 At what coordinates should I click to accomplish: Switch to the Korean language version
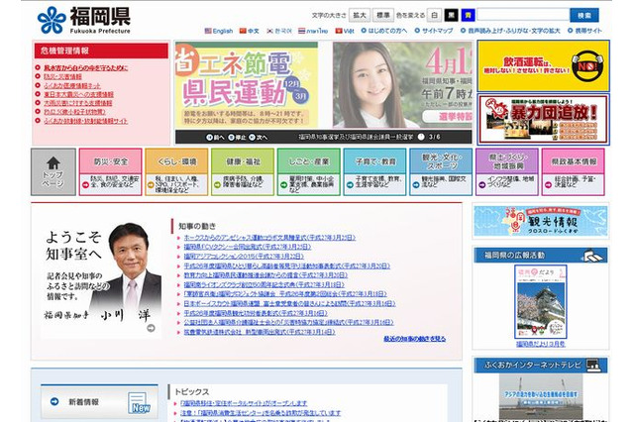pyautogui.click(x=279, y=31)
